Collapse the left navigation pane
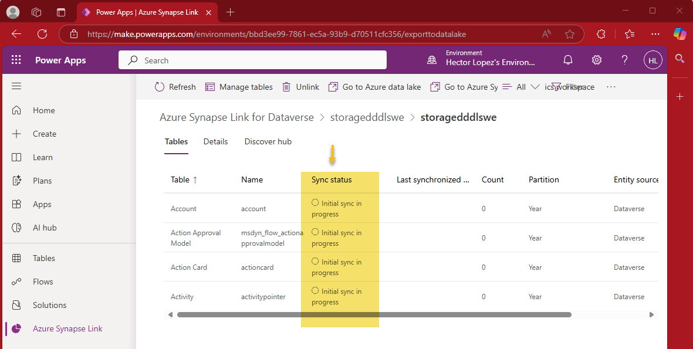This screenshot has height=349, width=693. (16, 86)
